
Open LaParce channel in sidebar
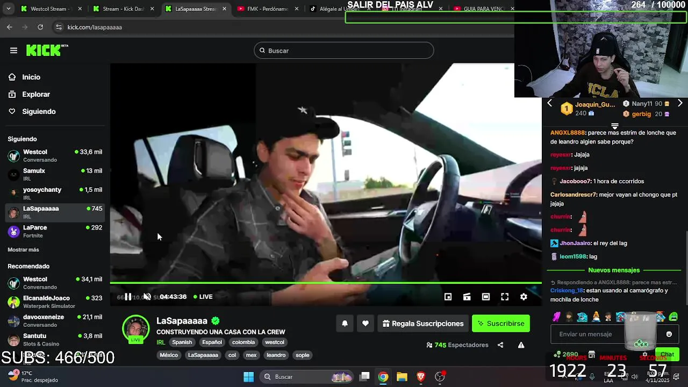55,231
